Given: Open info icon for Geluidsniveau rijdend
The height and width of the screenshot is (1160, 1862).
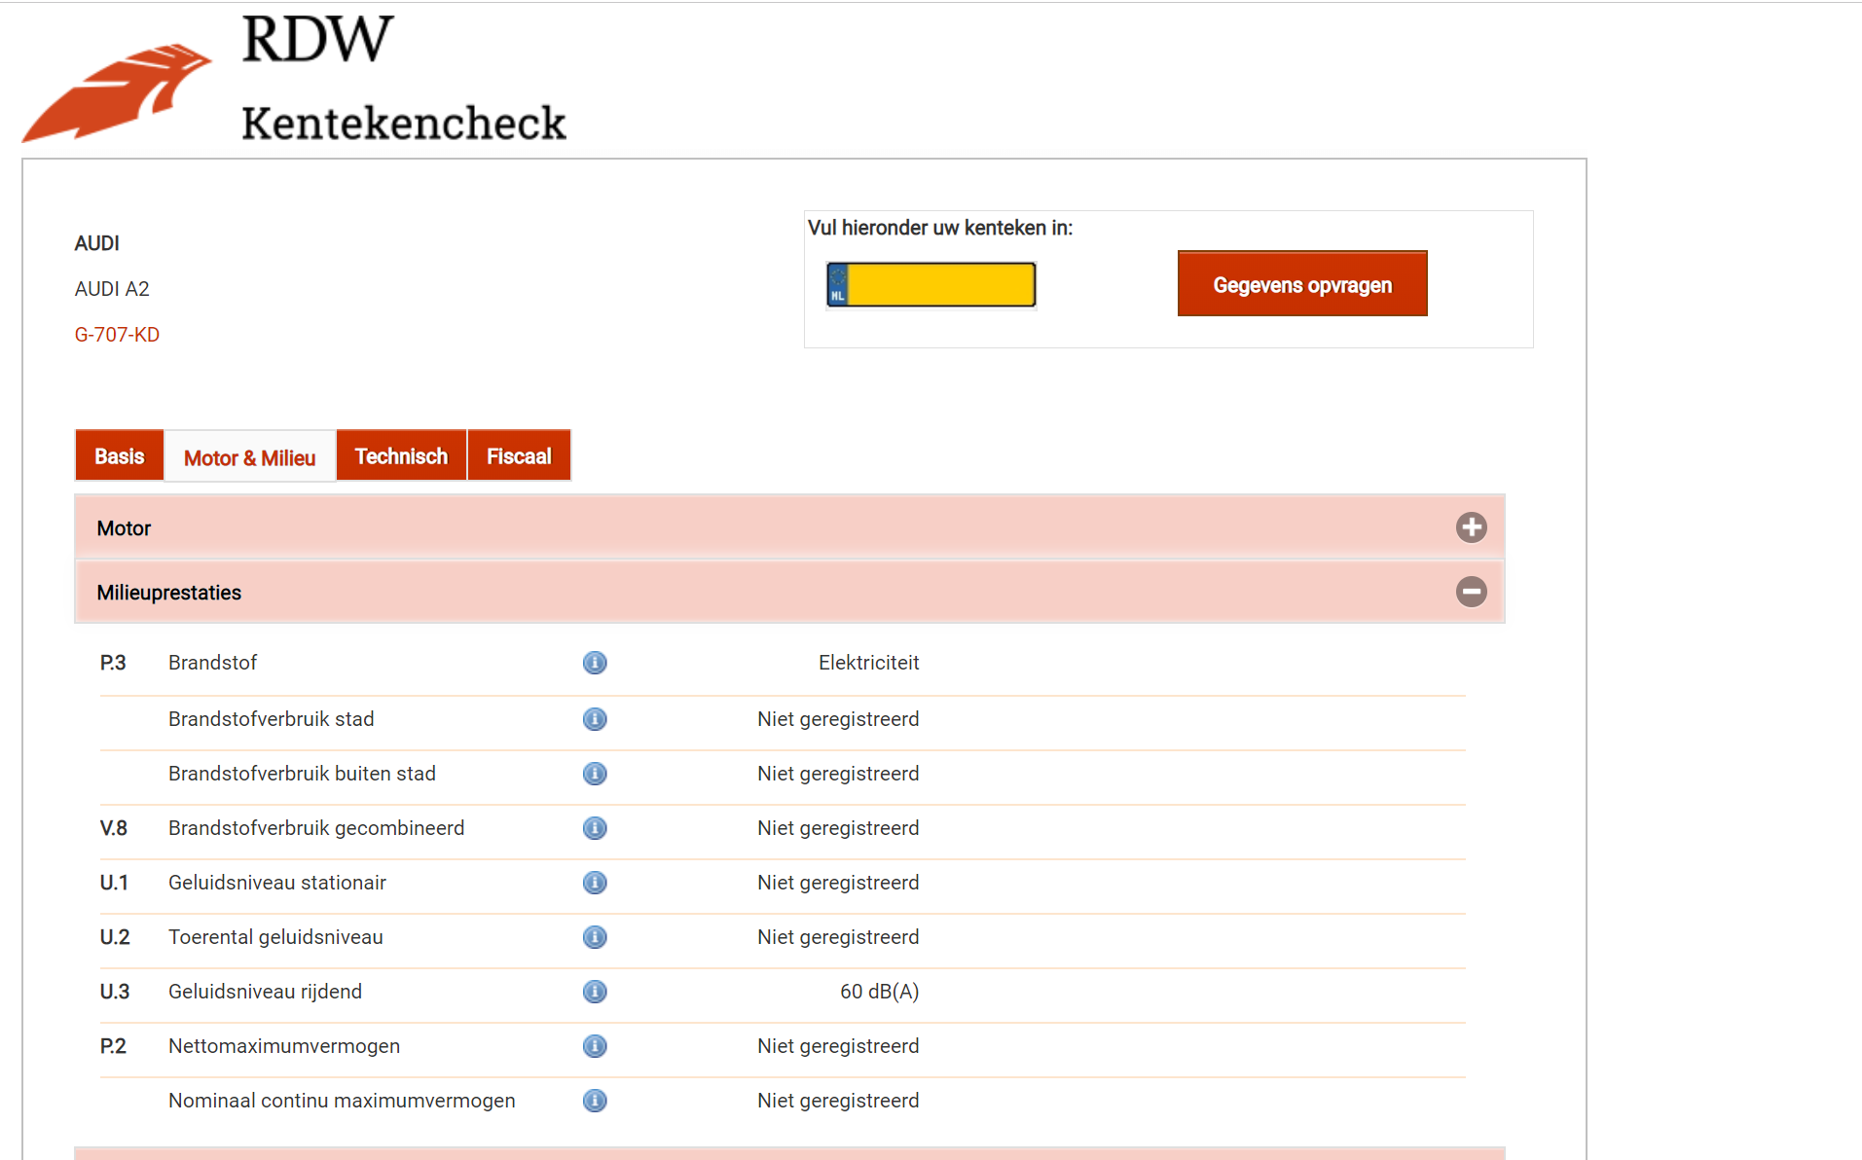Looking at the screenshot, I should click(595, 992).
